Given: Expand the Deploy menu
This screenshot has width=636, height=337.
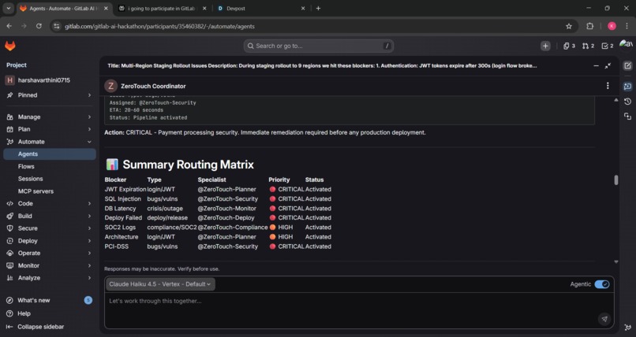Looking at the screenshot, I should (49, 241).
